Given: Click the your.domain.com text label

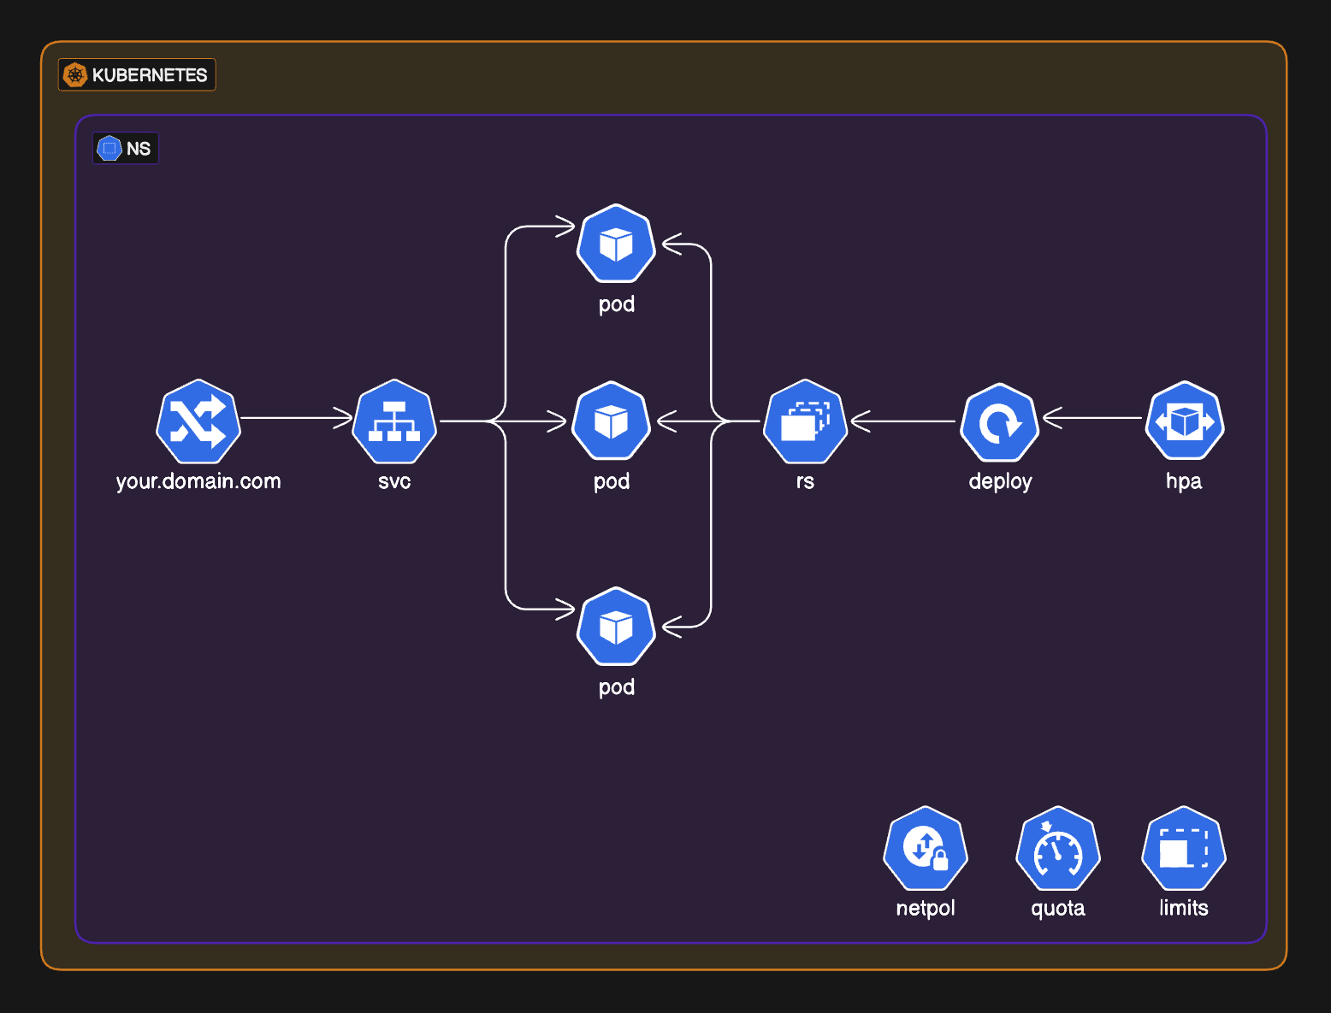Looking at the screenshot, I should coord(198,481).
